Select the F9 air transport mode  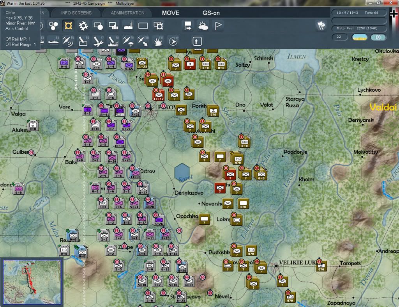128,41
